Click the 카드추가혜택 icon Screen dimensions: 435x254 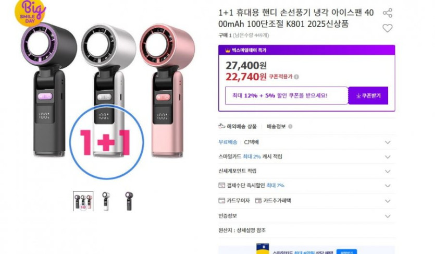coord(258,200)
